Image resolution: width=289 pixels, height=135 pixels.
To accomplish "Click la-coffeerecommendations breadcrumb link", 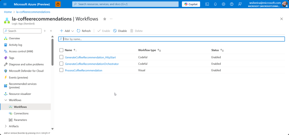I will pyautogui.click(x=33, y=12).
